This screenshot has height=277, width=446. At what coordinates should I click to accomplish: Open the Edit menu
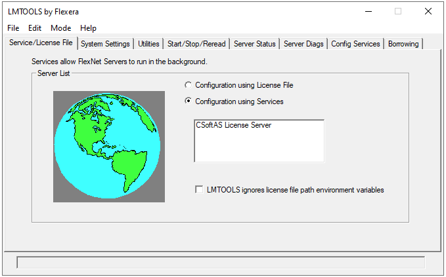click(35, 28)
